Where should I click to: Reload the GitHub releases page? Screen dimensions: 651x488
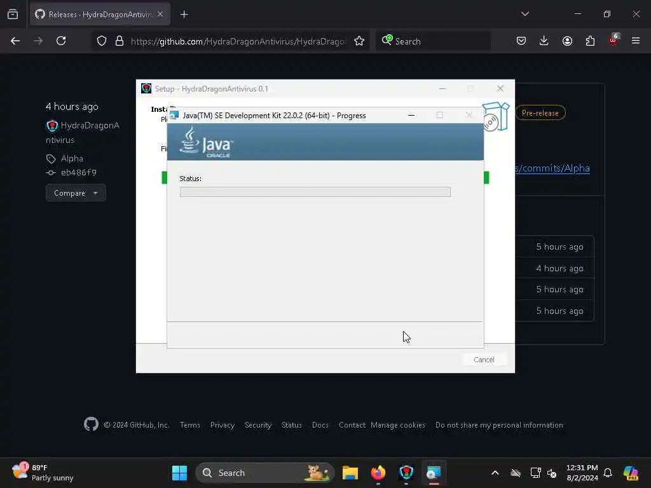click(x=61, y=41)
